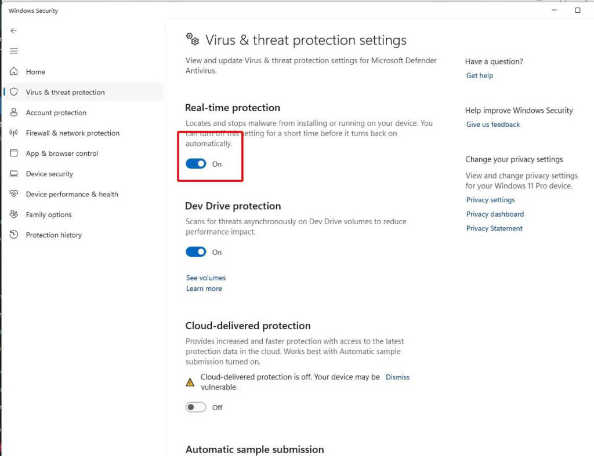Click the Give us feedback link

(493, 125)
